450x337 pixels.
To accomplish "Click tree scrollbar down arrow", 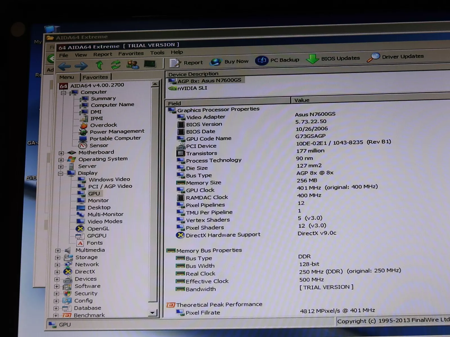I will click(152, 313).
